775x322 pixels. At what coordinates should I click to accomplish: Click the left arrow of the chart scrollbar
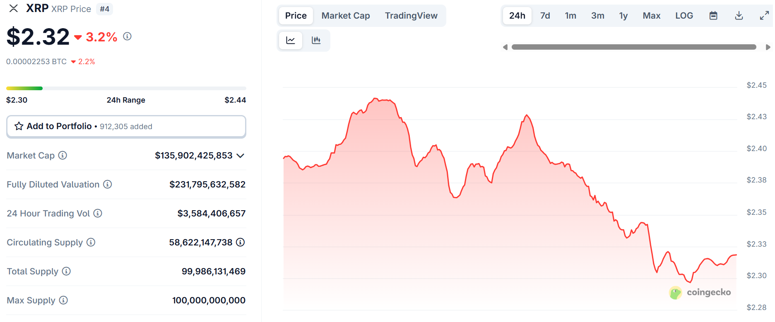pos(505,47)
